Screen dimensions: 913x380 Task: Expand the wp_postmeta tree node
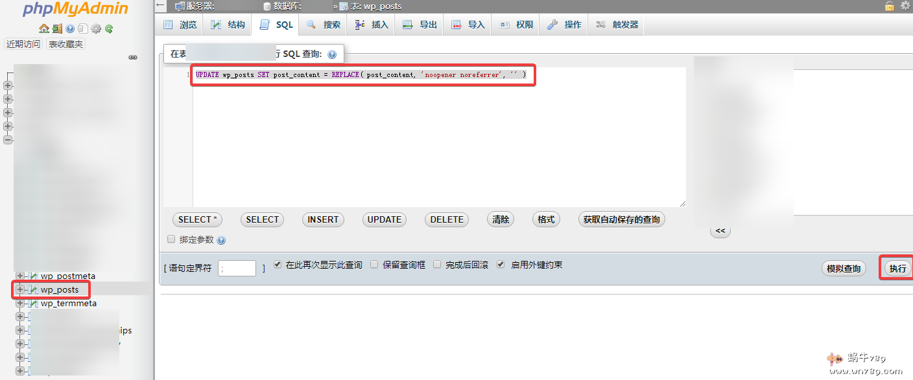(20, 276)
